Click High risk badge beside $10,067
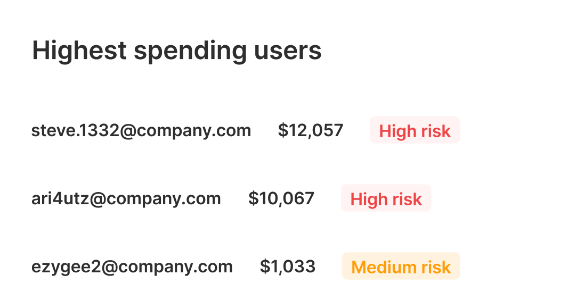 click(x=386, y=198)
